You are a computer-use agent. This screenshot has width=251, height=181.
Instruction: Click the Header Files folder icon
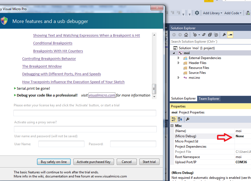[x=185, y=63]
